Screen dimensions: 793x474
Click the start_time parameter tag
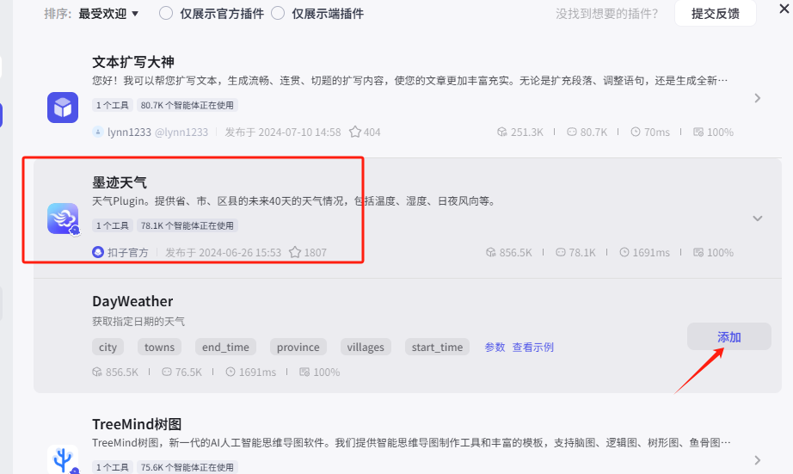click(x=437, y=347)
